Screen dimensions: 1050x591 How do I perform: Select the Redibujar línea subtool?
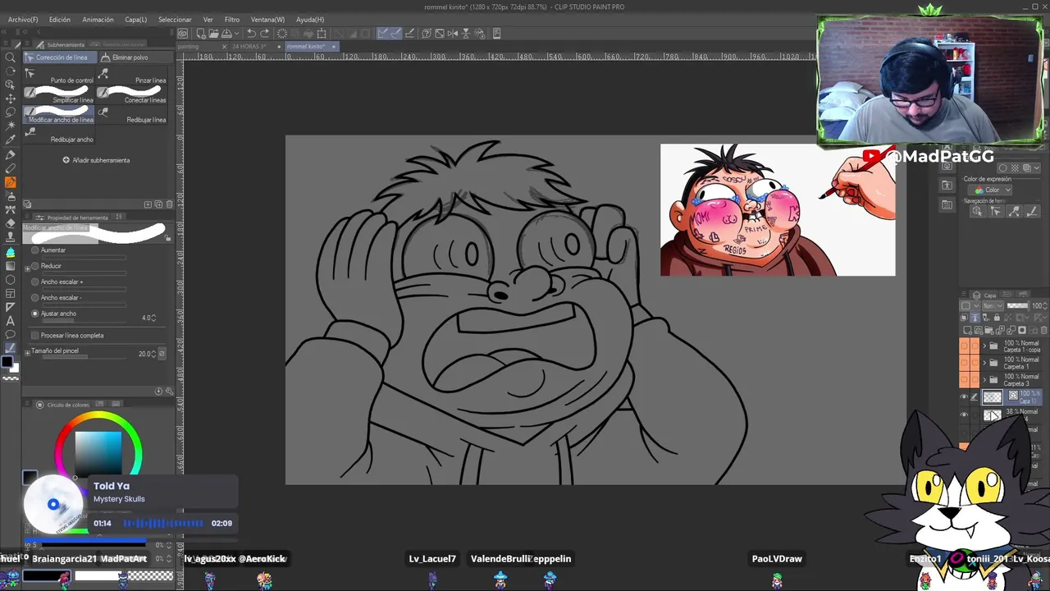tap(133, 115)
